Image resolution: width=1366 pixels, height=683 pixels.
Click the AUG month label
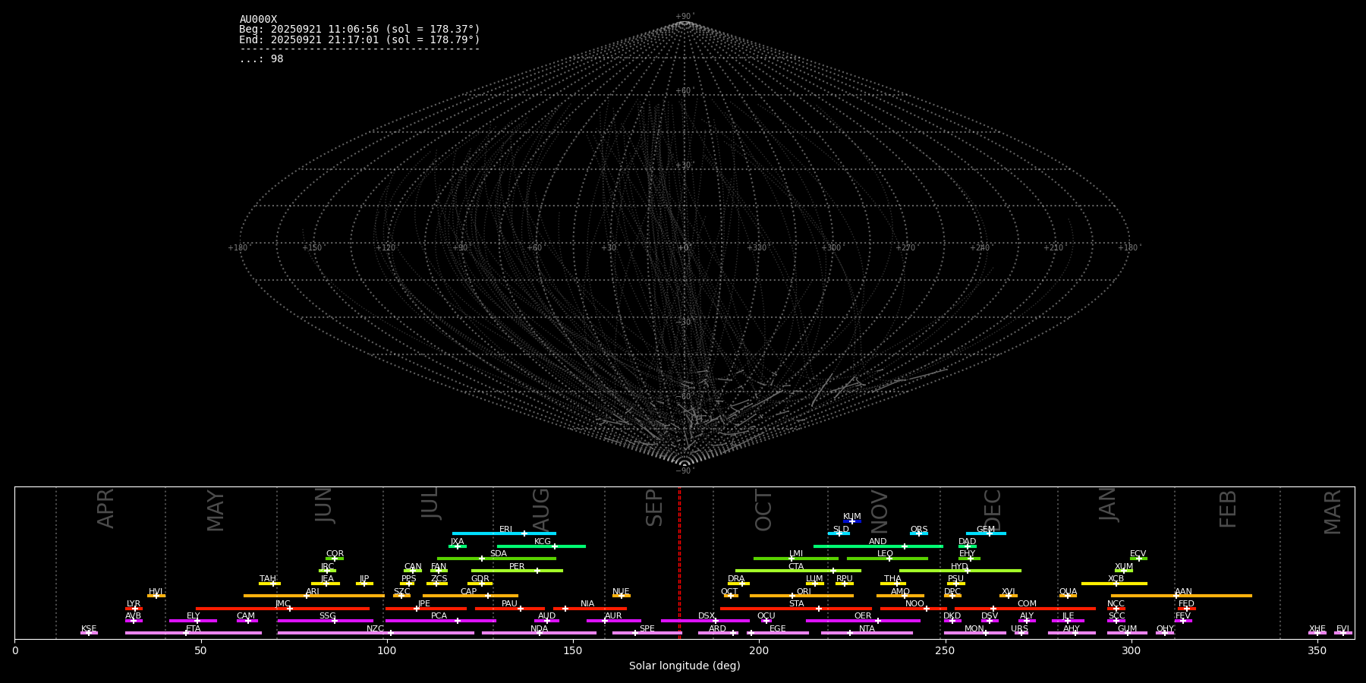click(x=541, y=509)
